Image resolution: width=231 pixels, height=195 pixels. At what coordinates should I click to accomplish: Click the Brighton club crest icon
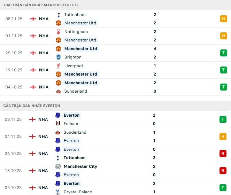point(58,57)
